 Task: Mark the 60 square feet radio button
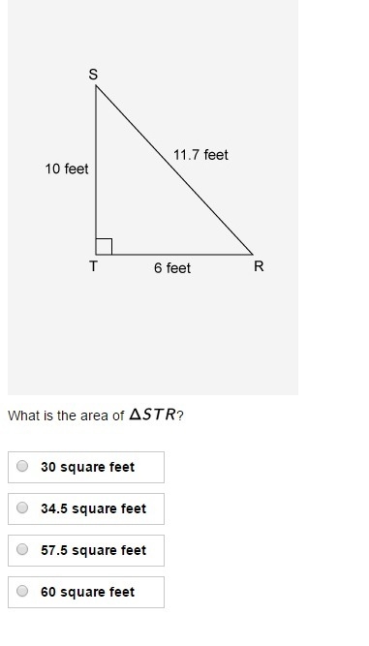click(22, 591)
